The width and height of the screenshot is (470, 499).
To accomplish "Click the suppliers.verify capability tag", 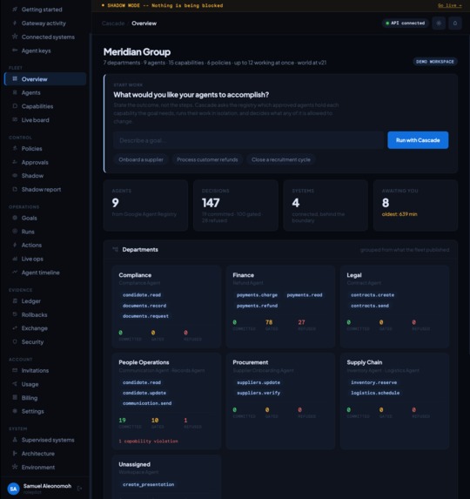I will tap(258, 393).
